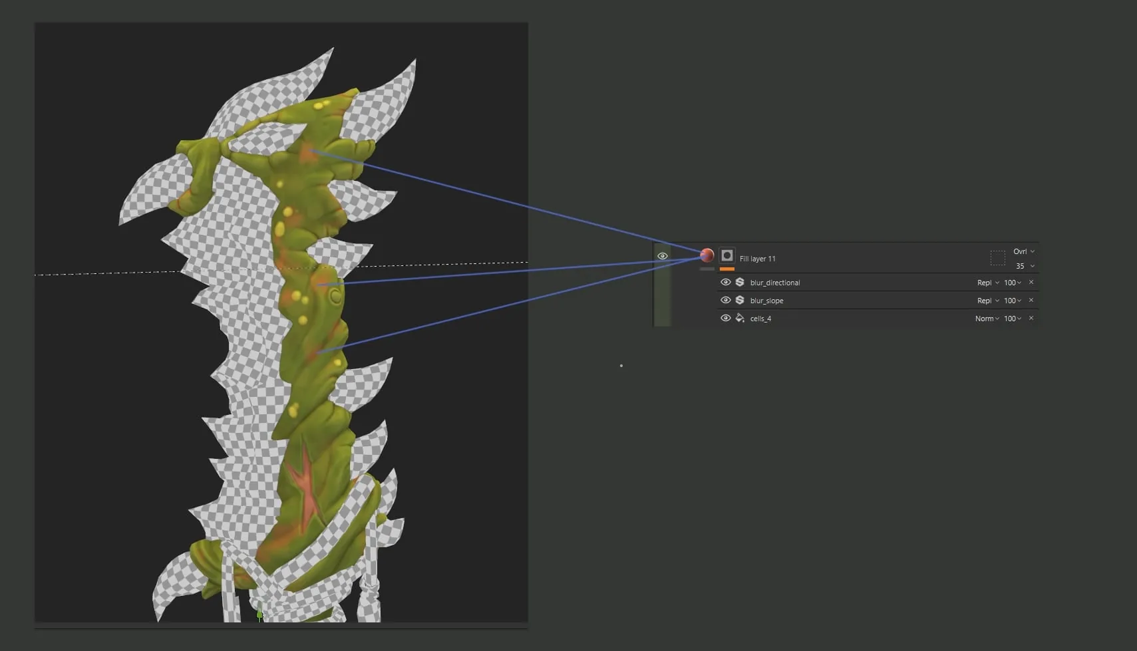
Task: Click the red material sphere thumbnail
Action: (x=707, y=255)
